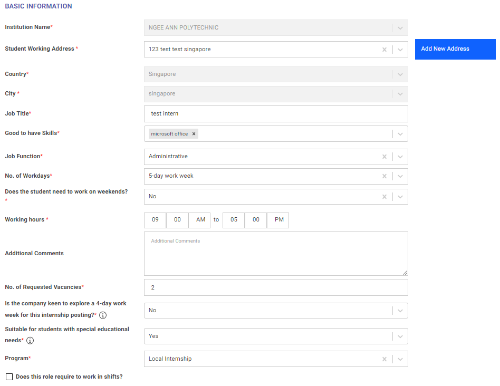This screenshot has width=500, height=386.
Task: Remove the microsoft office skill tag
Action: click(x=194, y=133)
